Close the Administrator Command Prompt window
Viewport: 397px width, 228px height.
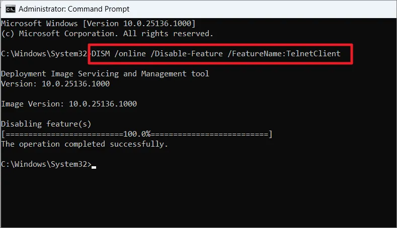point(381,9)
